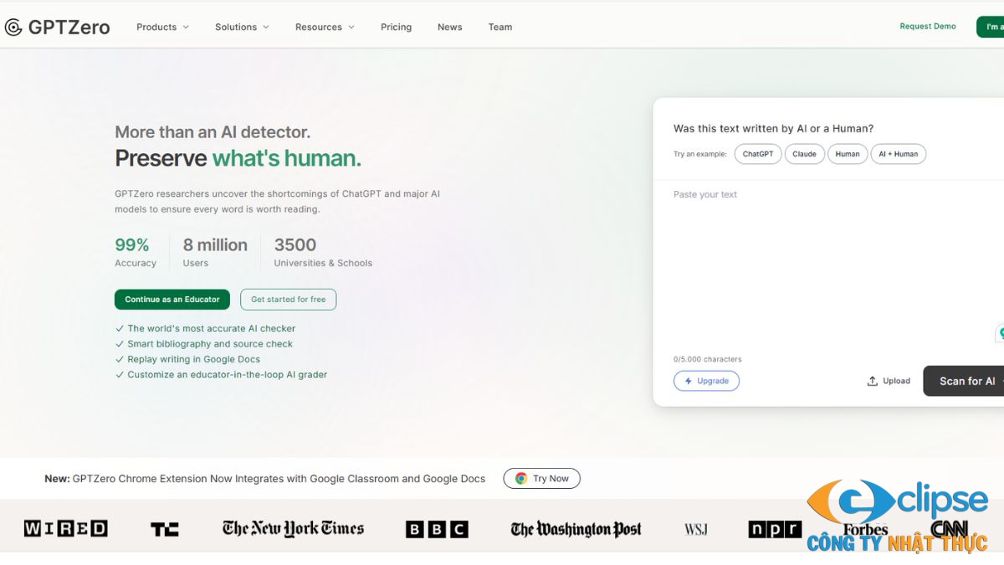Click the "3500" universities figure

[295, 245]
